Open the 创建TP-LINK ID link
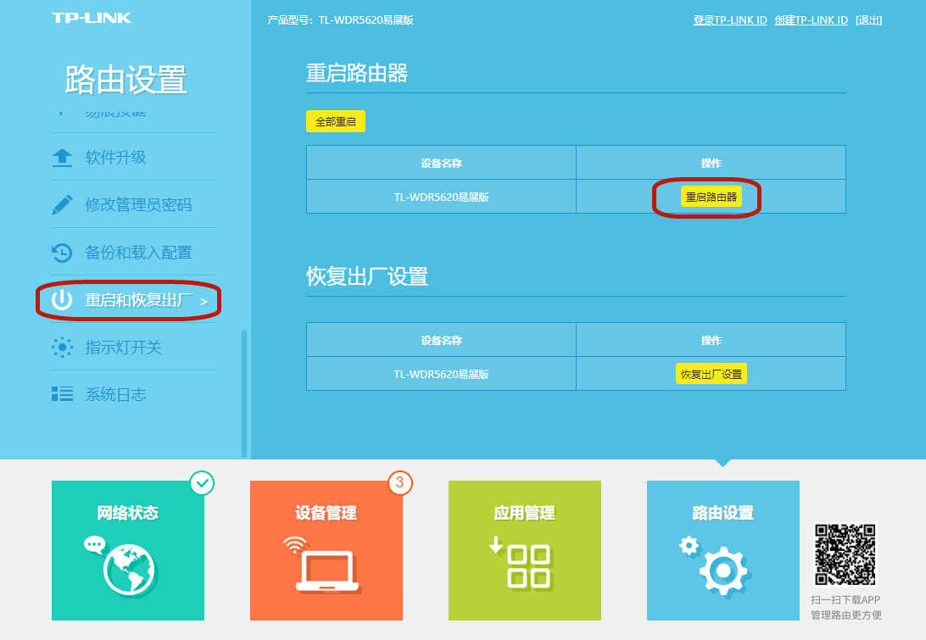926x640 pixels. point(811,20)
